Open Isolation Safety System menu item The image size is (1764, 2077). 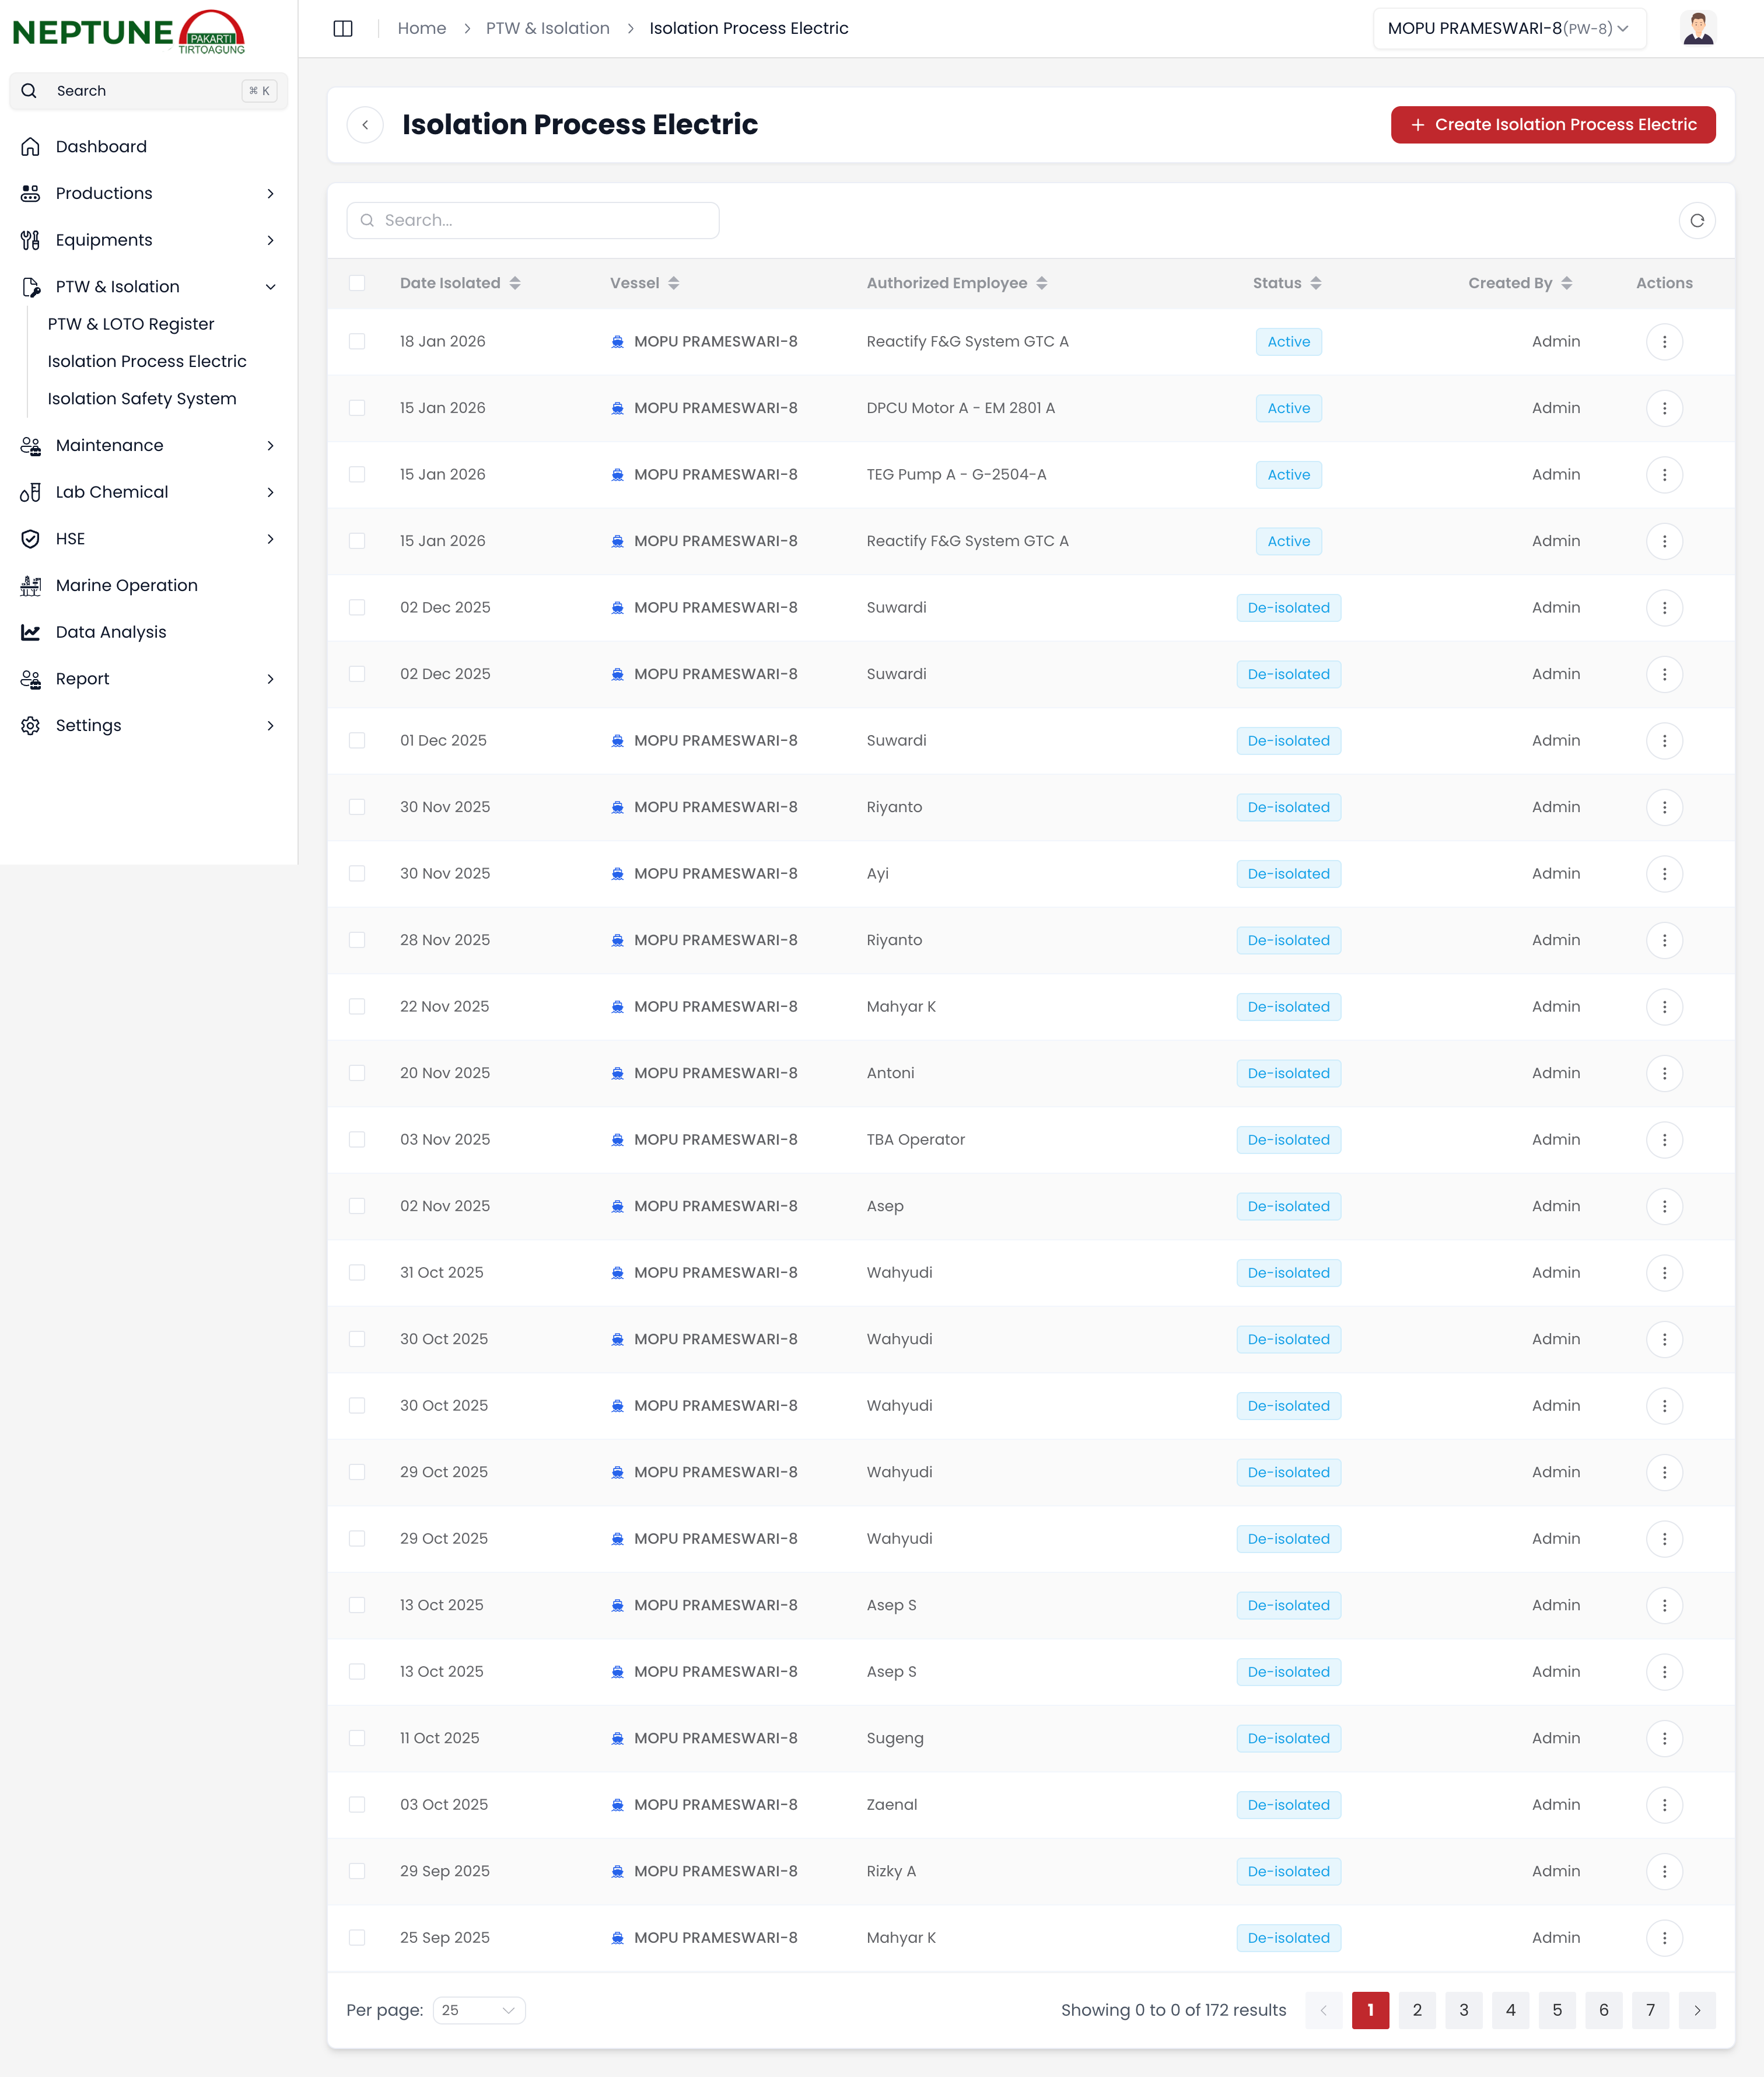click(142, 398)
